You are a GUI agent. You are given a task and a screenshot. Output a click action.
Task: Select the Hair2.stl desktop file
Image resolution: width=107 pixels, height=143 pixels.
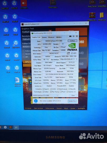6,31
